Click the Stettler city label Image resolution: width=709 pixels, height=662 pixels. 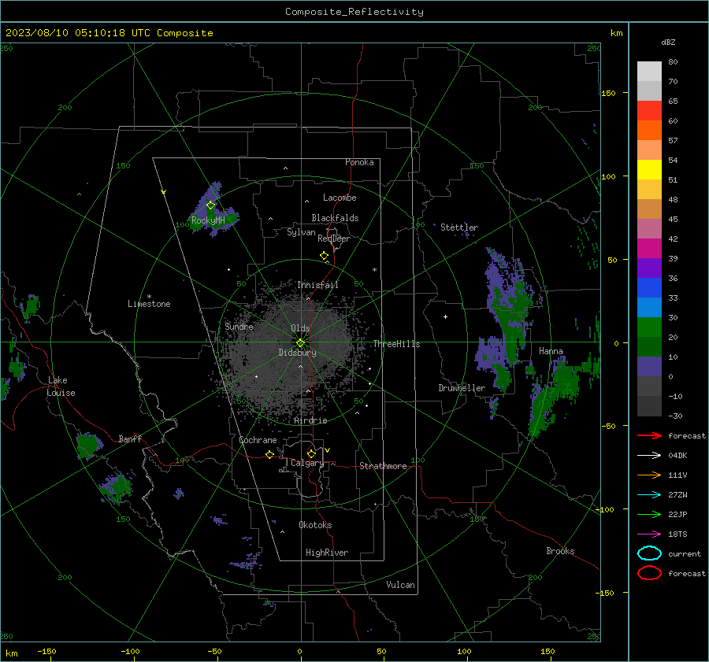459,227
